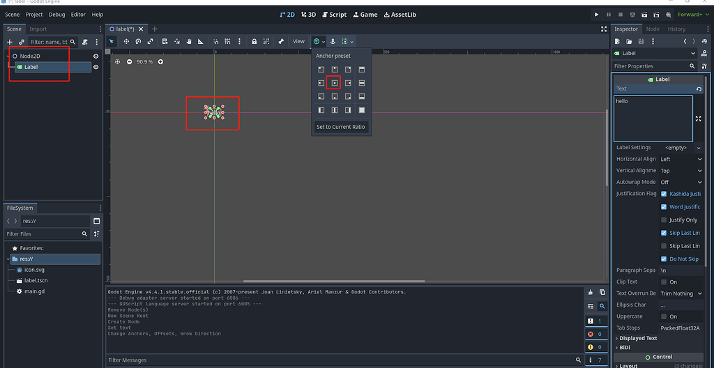Switch to the Script workspace
Screen dimensions: 714x368
(334, 15)
